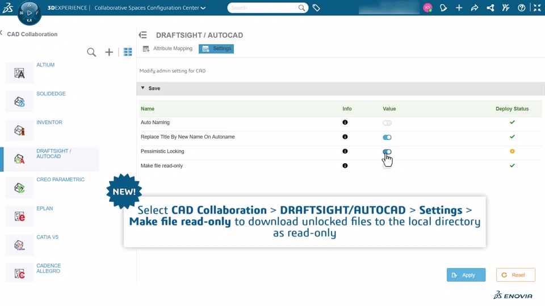The image size is (545, 306).
Task: Select the ALTIUM connector icon
Action: [19, 73]
